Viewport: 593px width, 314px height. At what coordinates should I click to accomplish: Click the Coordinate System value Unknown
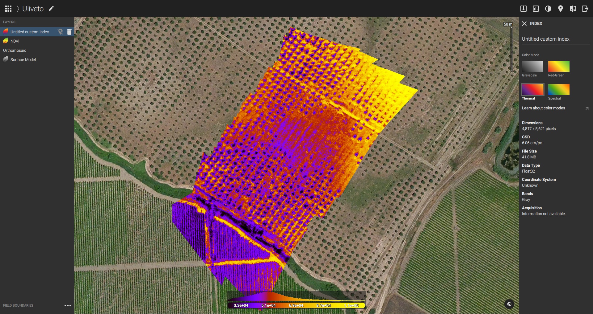click(x=530, y=186)
